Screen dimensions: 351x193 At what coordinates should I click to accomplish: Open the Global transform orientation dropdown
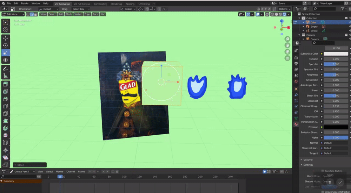(x=128, y=9)
